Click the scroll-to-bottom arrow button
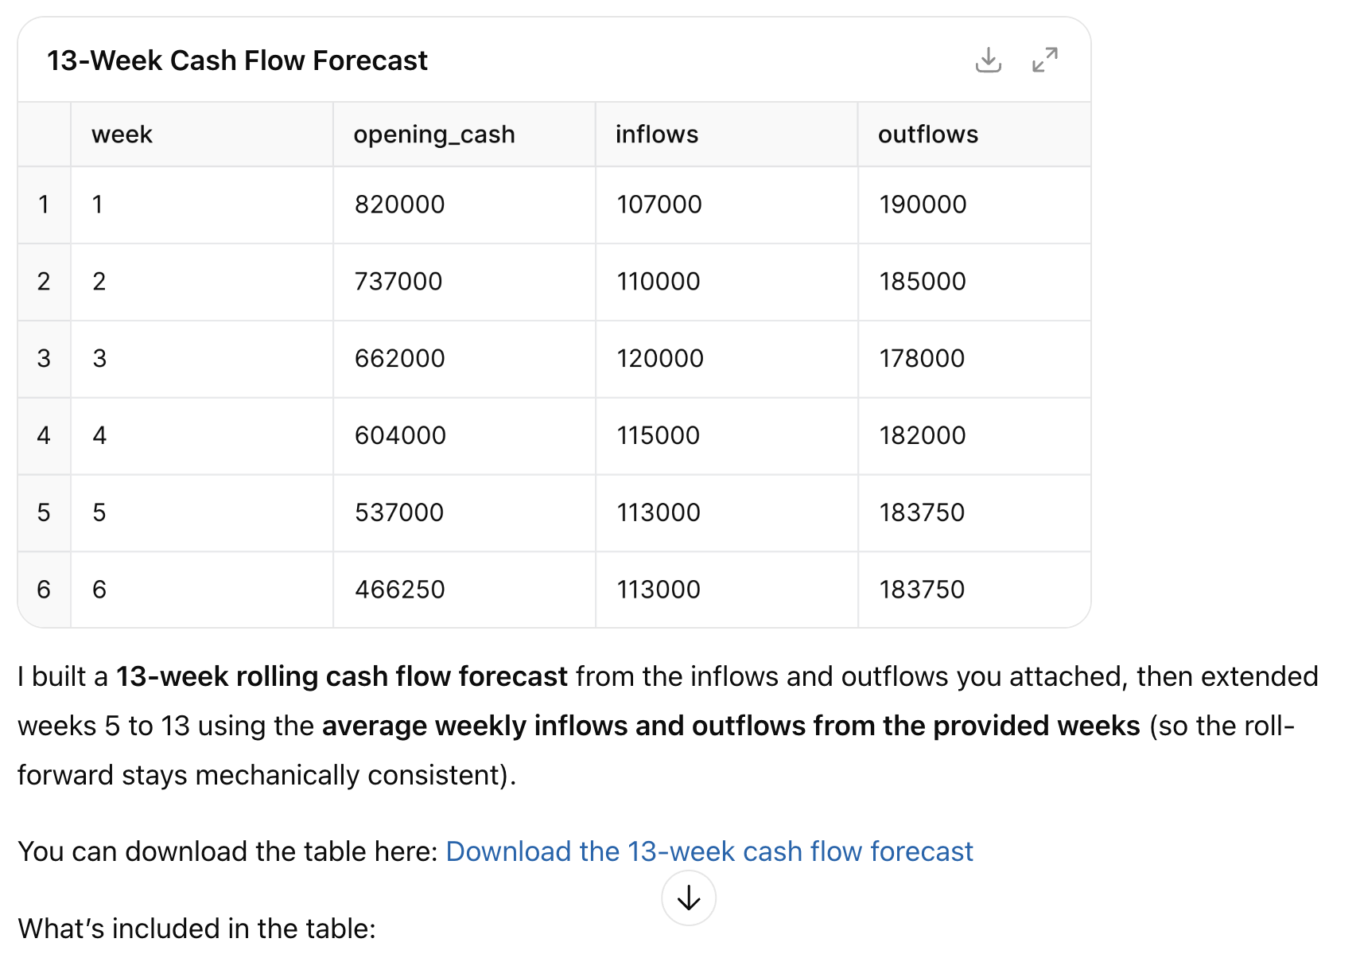 tap(689, 898)
